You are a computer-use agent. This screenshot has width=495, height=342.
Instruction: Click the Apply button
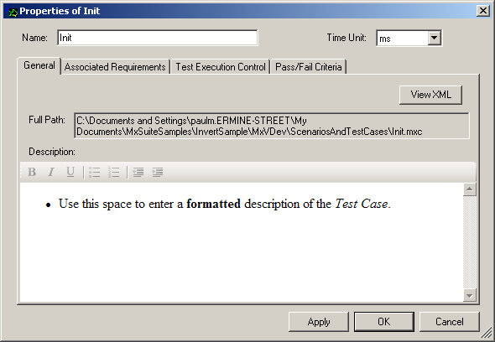pos(319,322)
